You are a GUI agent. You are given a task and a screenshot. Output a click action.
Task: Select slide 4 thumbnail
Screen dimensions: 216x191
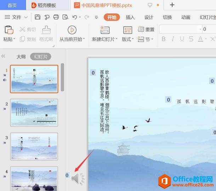(34, 179)
